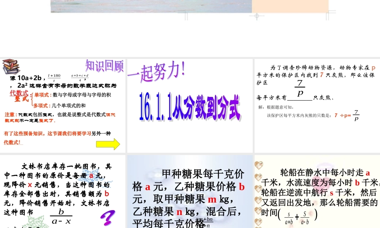The width and height of the screenshot is (380, 228).
Task: Click the 单项式 definition line
Action: 73,95
